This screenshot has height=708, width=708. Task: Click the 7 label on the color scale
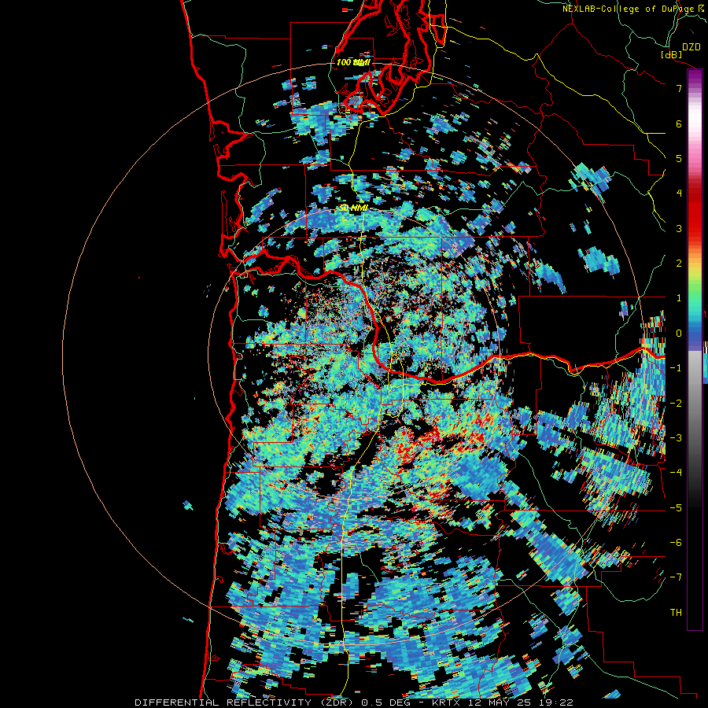679,88
